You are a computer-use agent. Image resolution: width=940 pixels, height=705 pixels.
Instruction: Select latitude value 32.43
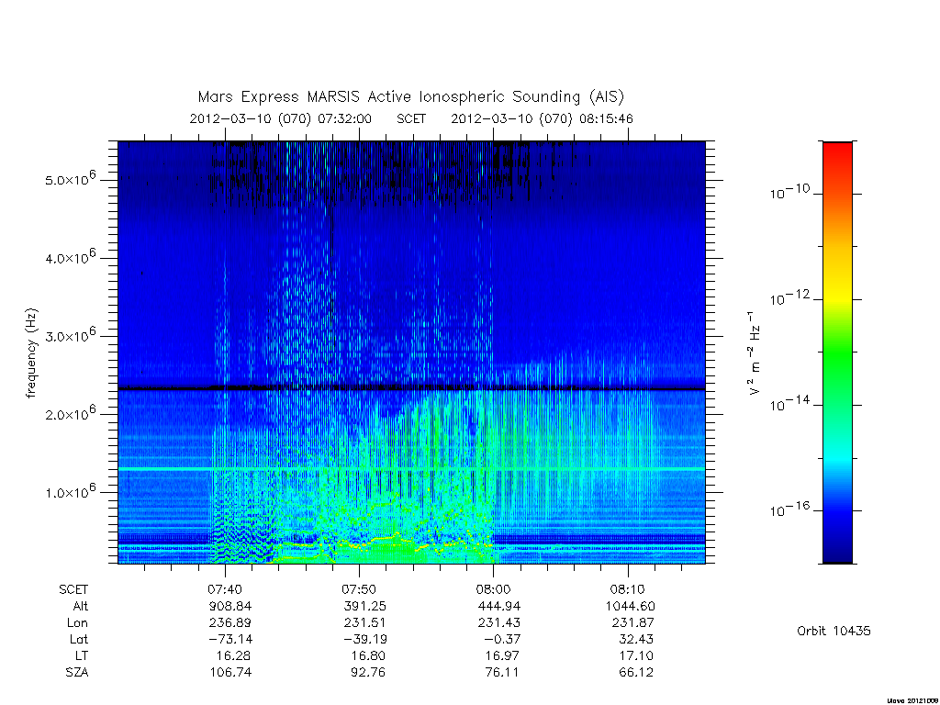636,639
